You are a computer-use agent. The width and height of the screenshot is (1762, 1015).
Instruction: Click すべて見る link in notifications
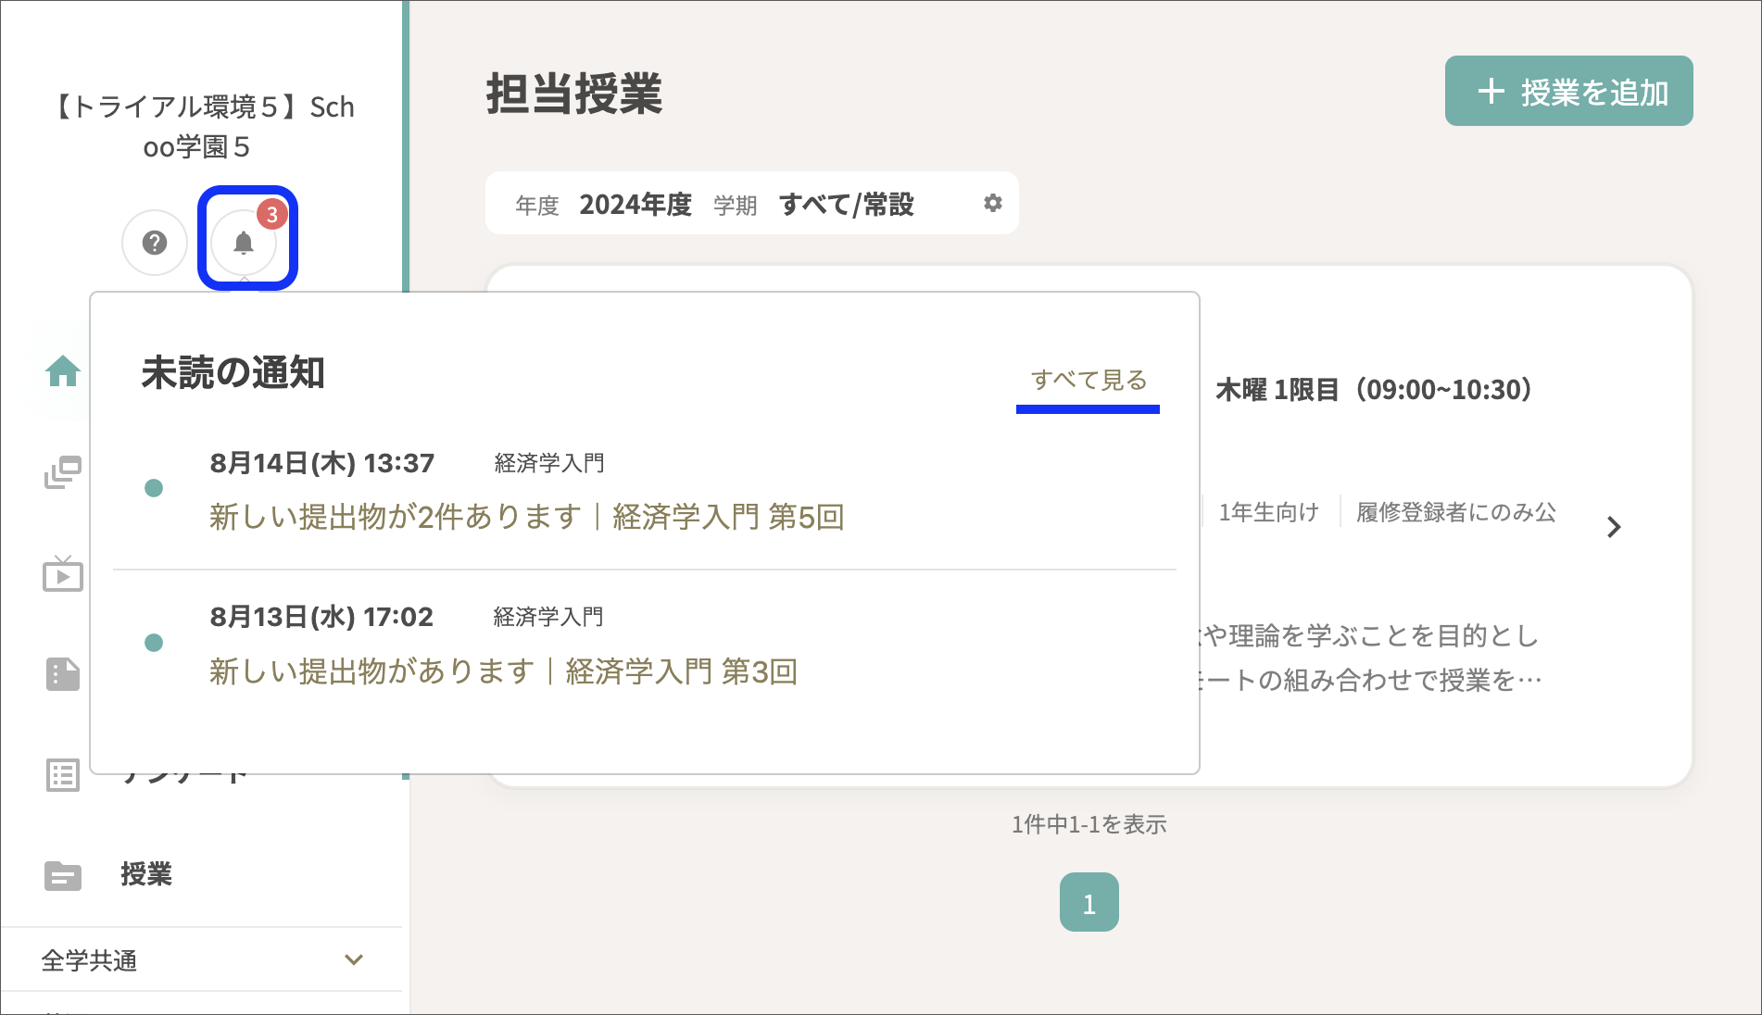click(1089, 380)
